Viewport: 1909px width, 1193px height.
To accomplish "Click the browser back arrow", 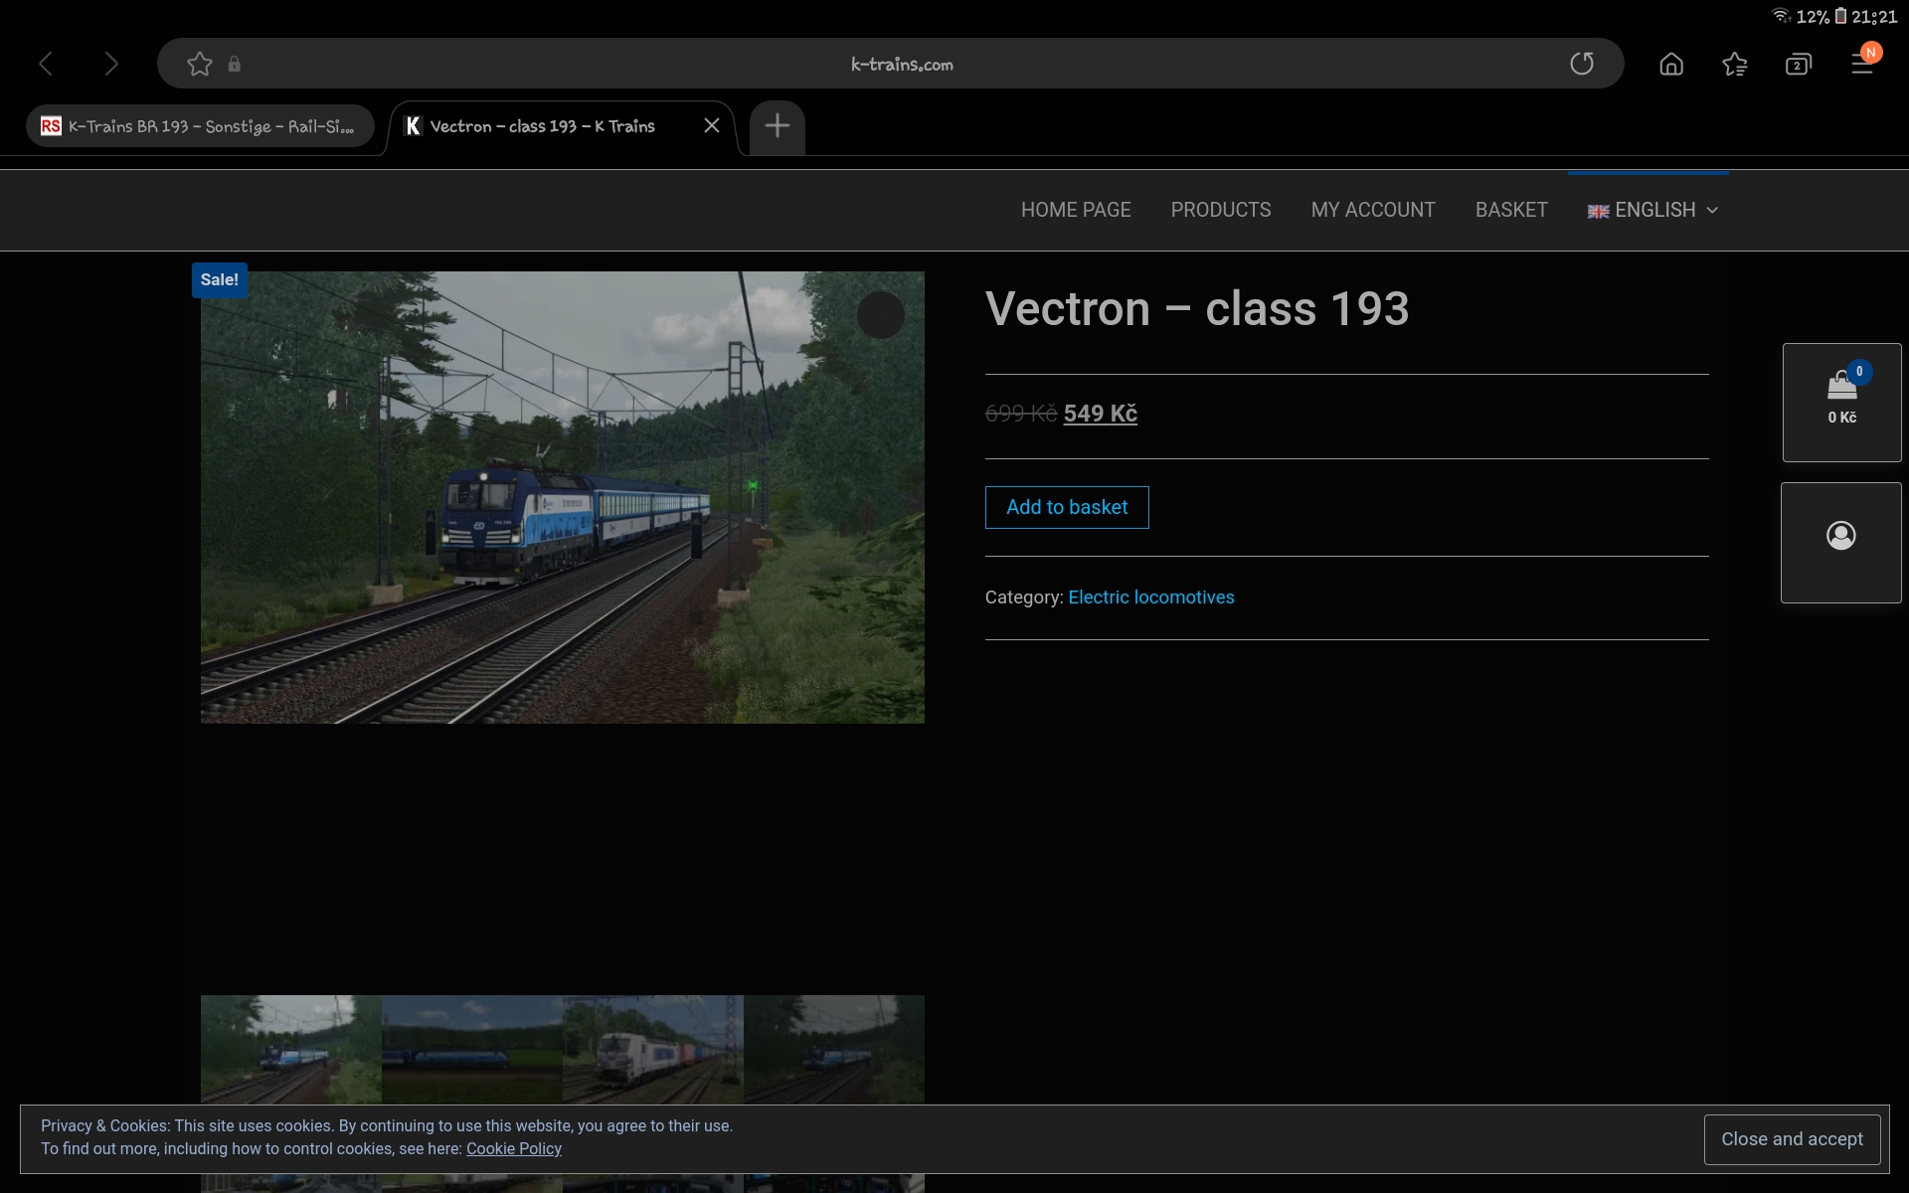I will pyautogui.click(x=46, y=65).
